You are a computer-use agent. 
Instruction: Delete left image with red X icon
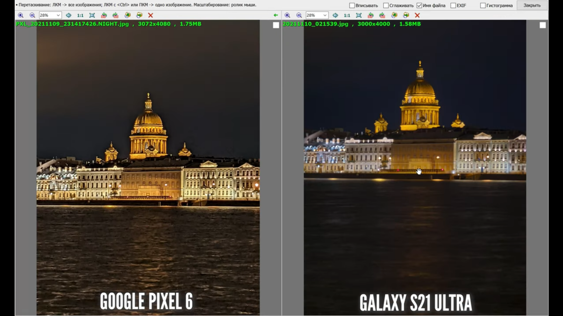[x=150, y=15]
